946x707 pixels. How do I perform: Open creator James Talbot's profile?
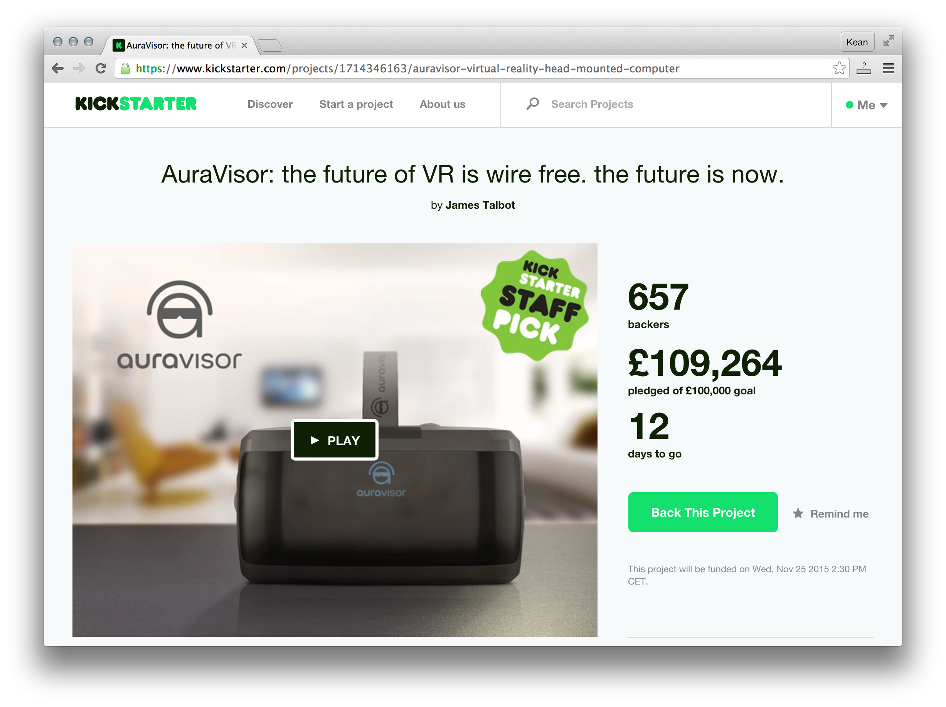click(480, 206)
